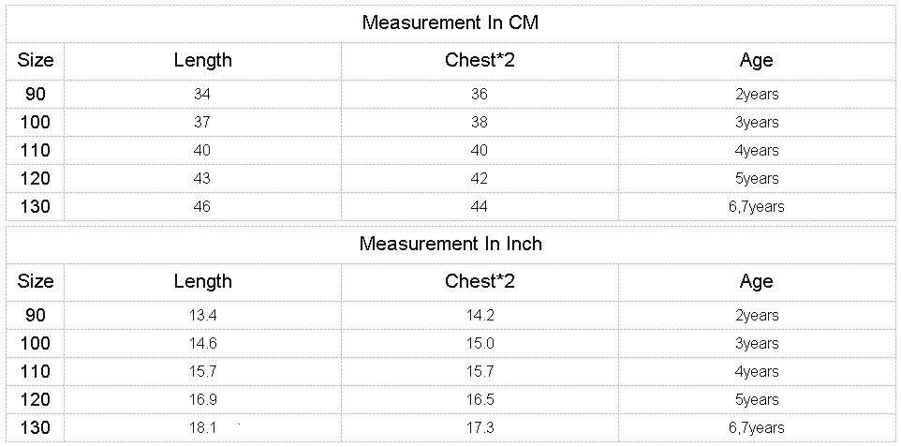Click the Size header in the Inch table
Image resolution: width=901 pixels, height=447 pixels.
point(36,281)
